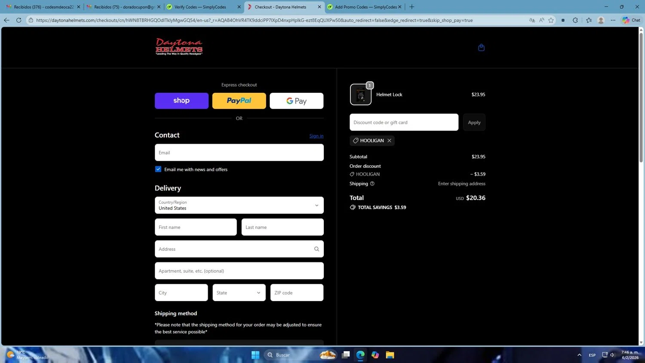The image size is (645, 363).
Task: Click the Enter shipping address text
Action: pyautogui.click(x=462, y=184)
